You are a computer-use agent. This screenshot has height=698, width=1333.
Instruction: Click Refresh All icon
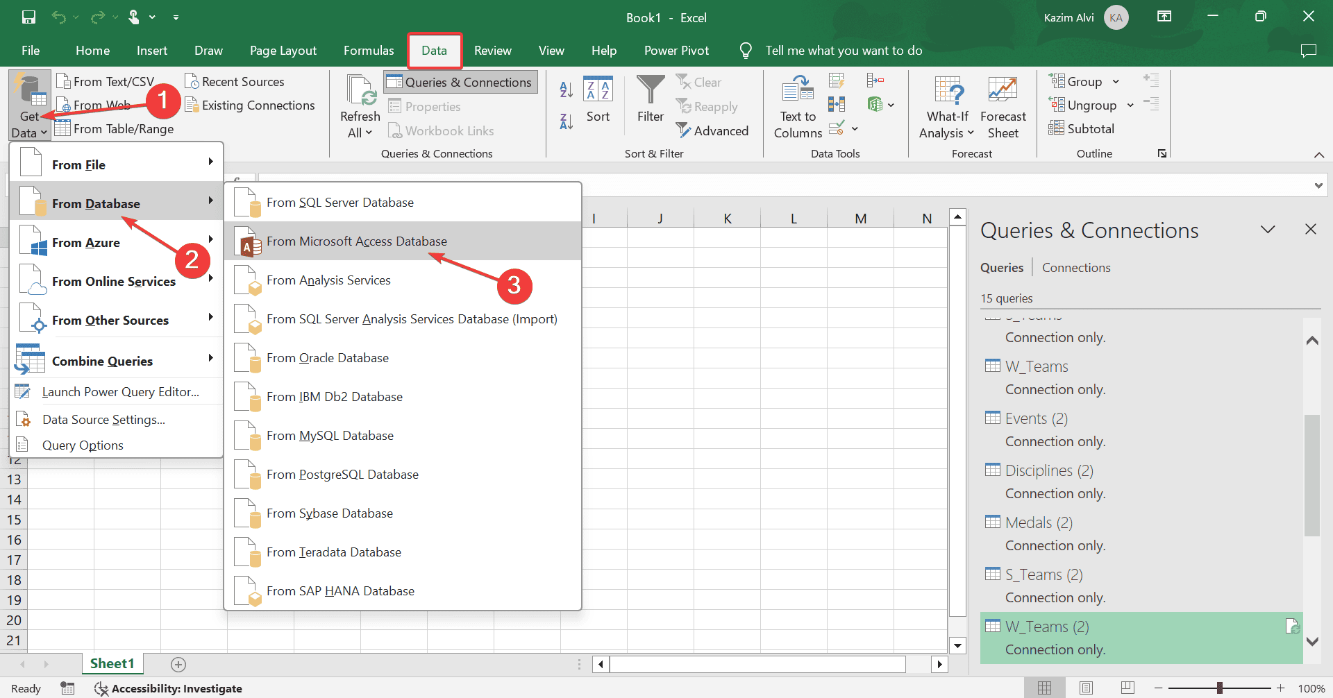coord(360,90)
